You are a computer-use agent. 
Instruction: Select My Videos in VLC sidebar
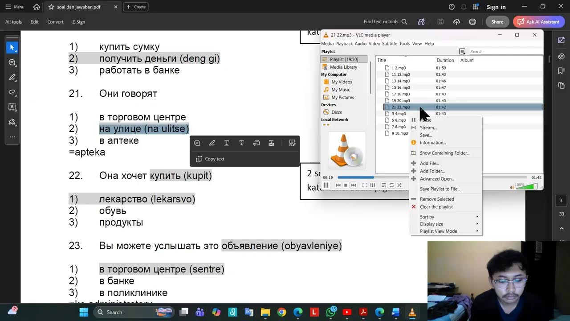click(x=342, y=82)
